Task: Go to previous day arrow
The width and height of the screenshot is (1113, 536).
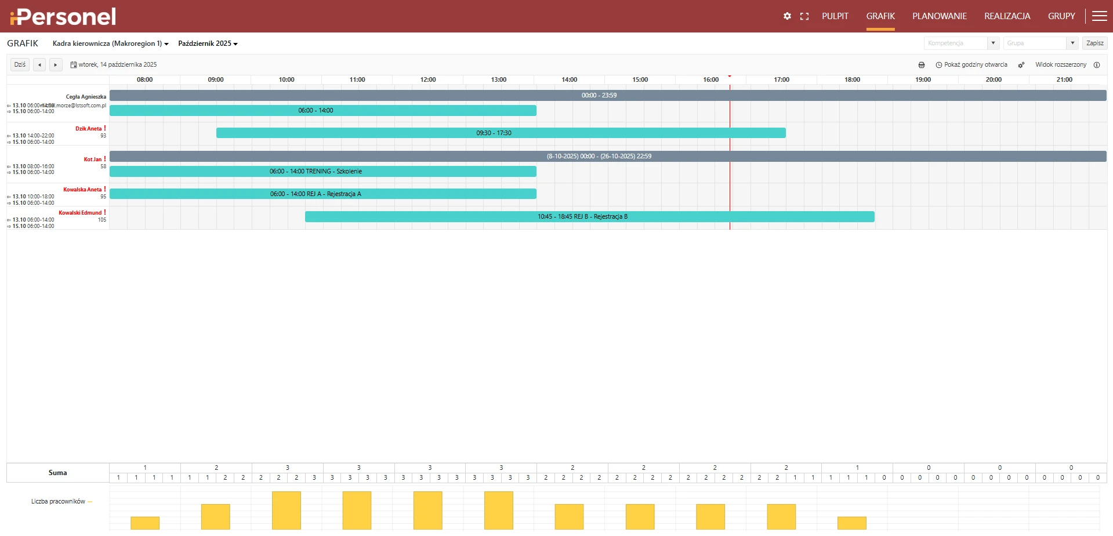Action: click(x=39, y=65)
